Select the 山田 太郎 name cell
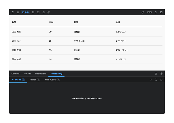 (16, 32)
